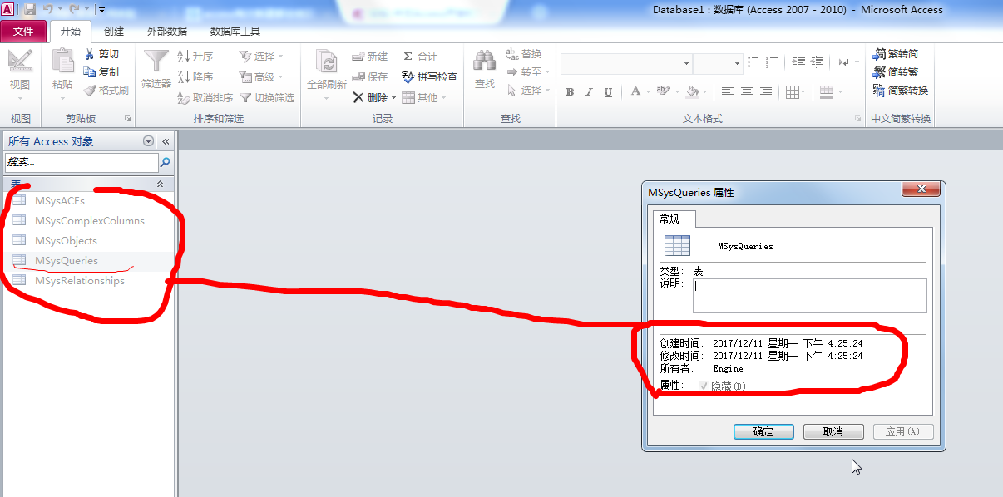This screenshot has width=1003, height=497.
Task: Click the Undo arrow in quick access toolbar
Action: tap(48, 9)
